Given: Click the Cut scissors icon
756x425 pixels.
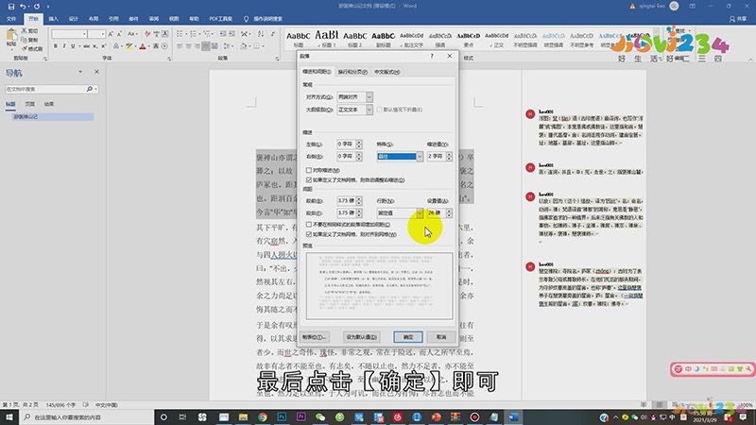Looking at the screenshot, I should pos(25,31).
